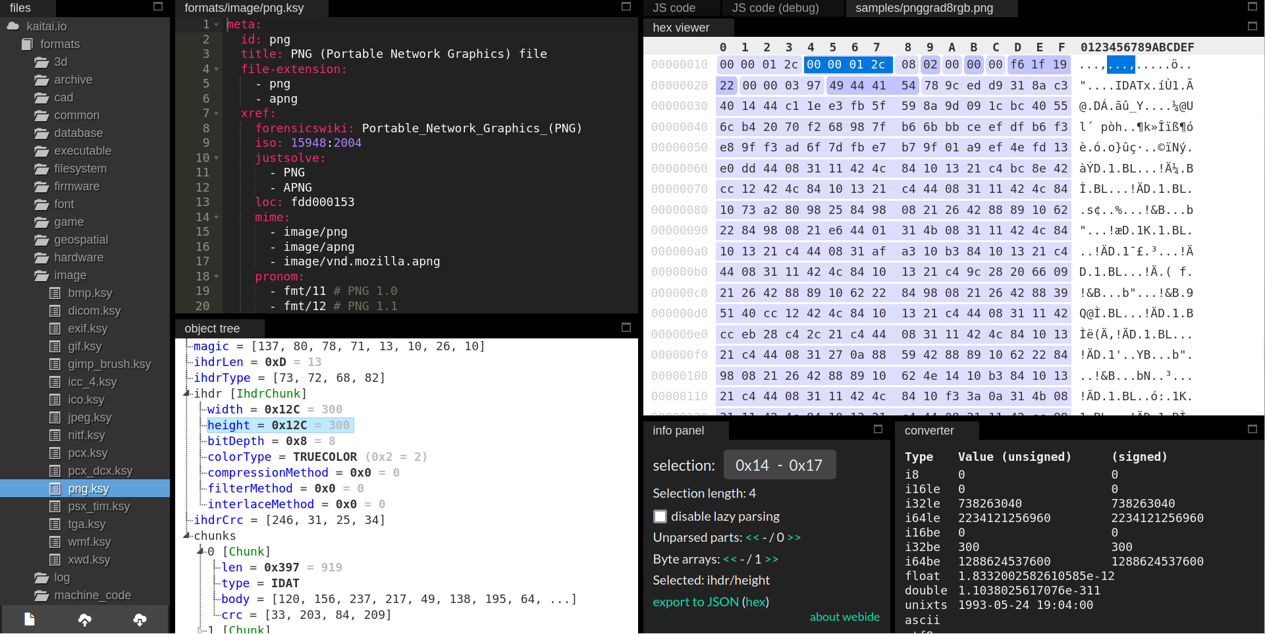
Task: Click the new file icon at bottom left
Action: (x=30, y=620)
